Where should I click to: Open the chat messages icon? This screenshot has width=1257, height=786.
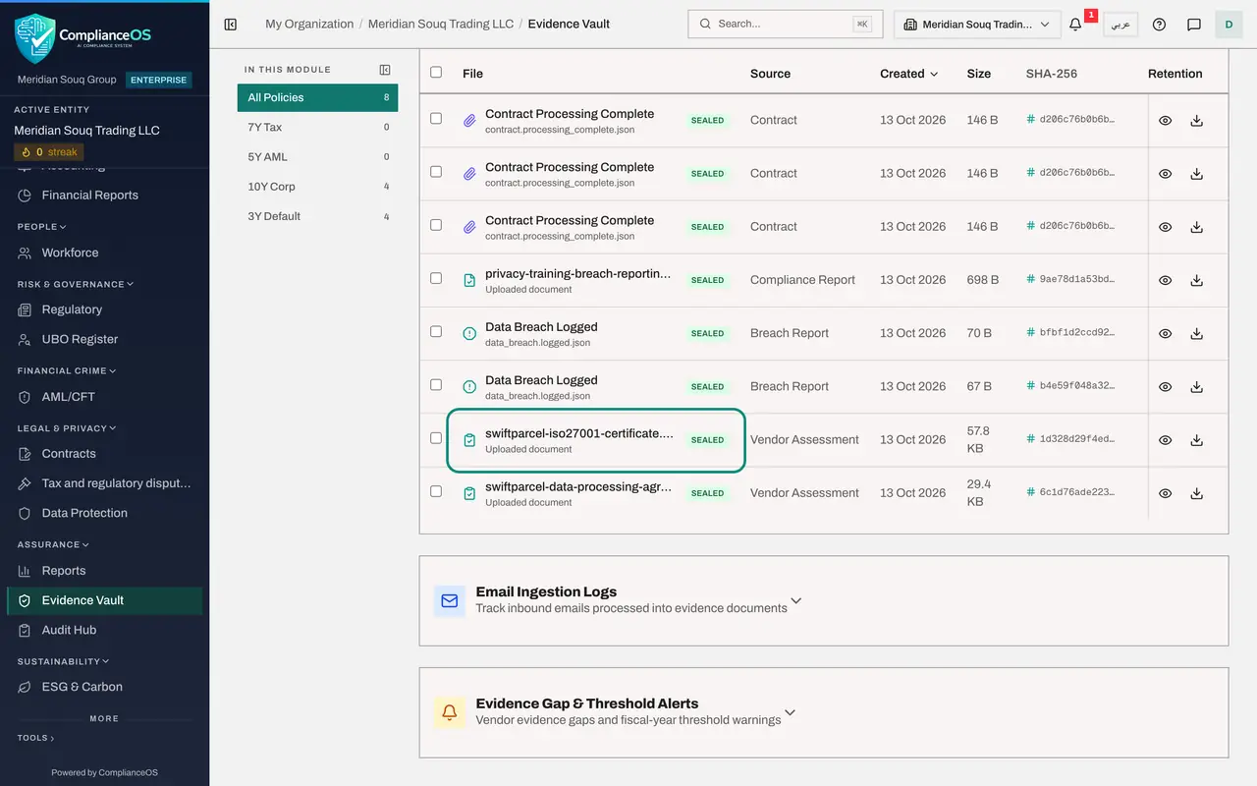(1194, 25)
